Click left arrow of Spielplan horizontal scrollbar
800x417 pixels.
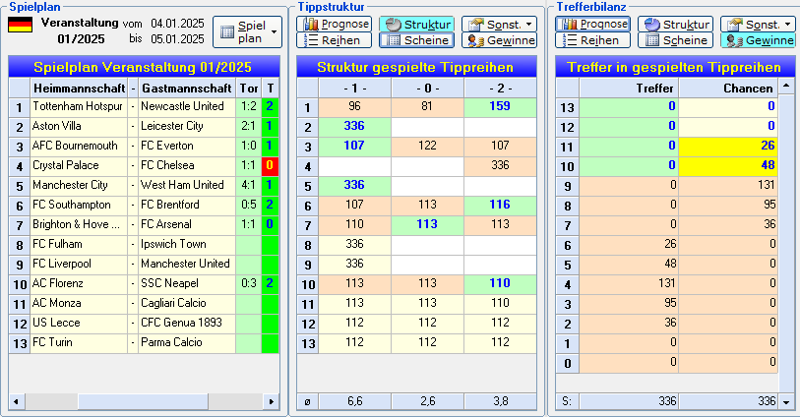(16, 401)
